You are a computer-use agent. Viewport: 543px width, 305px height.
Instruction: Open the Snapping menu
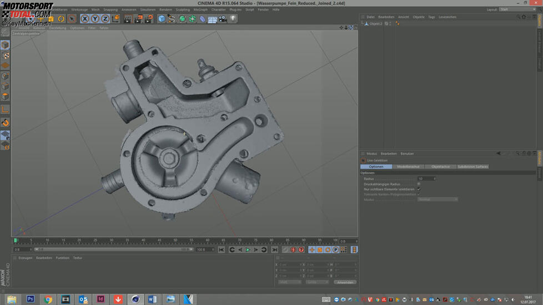pos(110,9)
